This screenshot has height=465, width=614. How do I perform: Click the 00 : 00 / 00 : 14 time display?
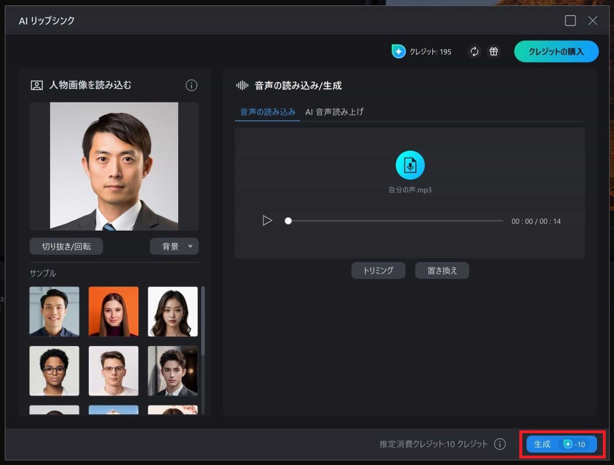point(536,221)
